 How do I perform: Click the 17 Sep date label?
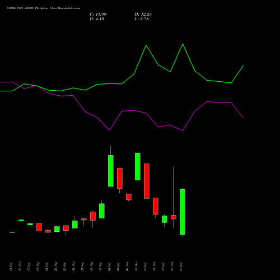(x=29, y=267)
